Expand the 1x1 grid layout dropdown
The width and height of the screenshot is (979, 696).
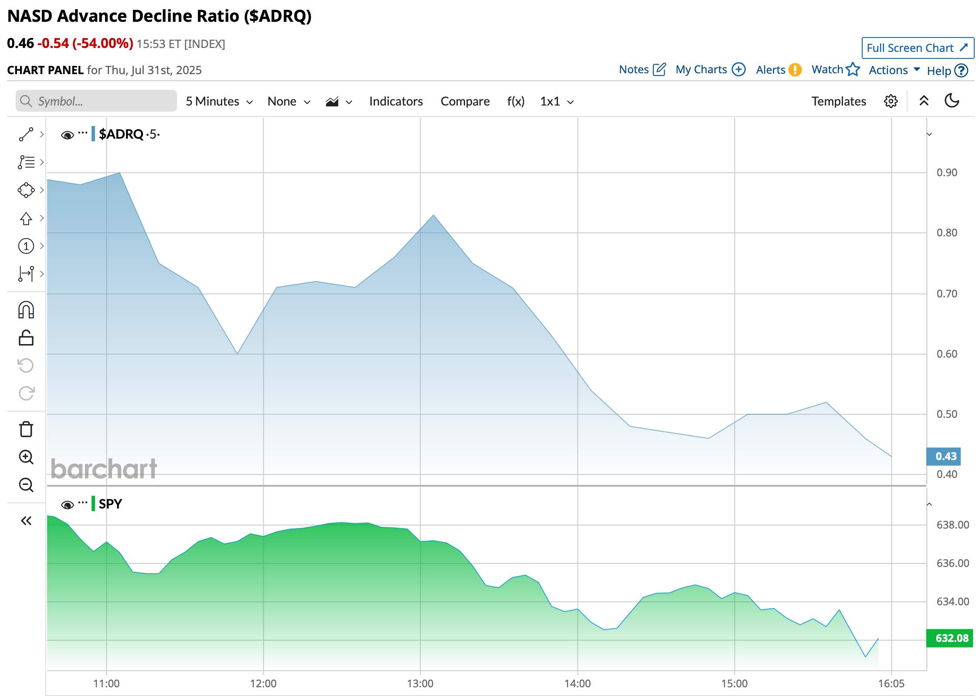click(557, 102)
